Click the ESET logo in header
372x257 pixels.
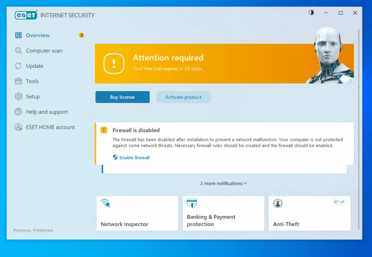26,15
